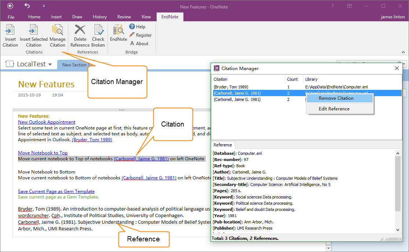The height and width of the screenshot is (252, 409).
Task: Click the Ref-type Book line
Action: coord(229,166)
